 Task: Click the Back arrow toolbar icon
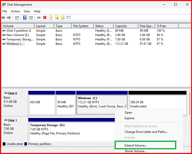pos(3,18)
